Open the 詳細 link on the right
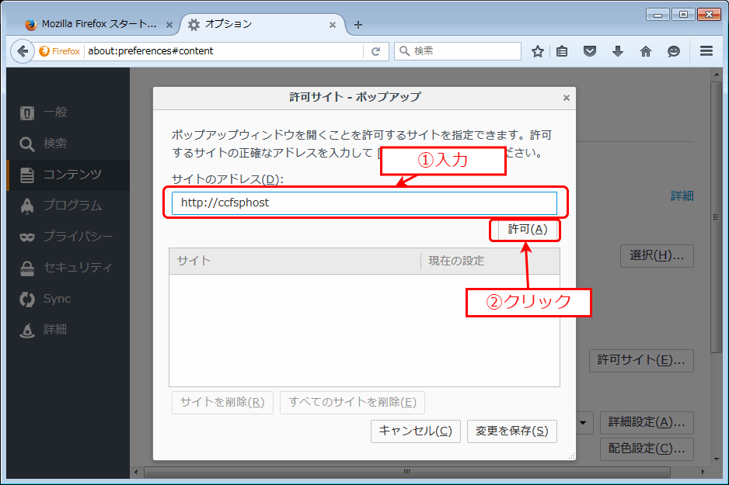The height and width of the screenshot is (485, 729). (682, 196)
